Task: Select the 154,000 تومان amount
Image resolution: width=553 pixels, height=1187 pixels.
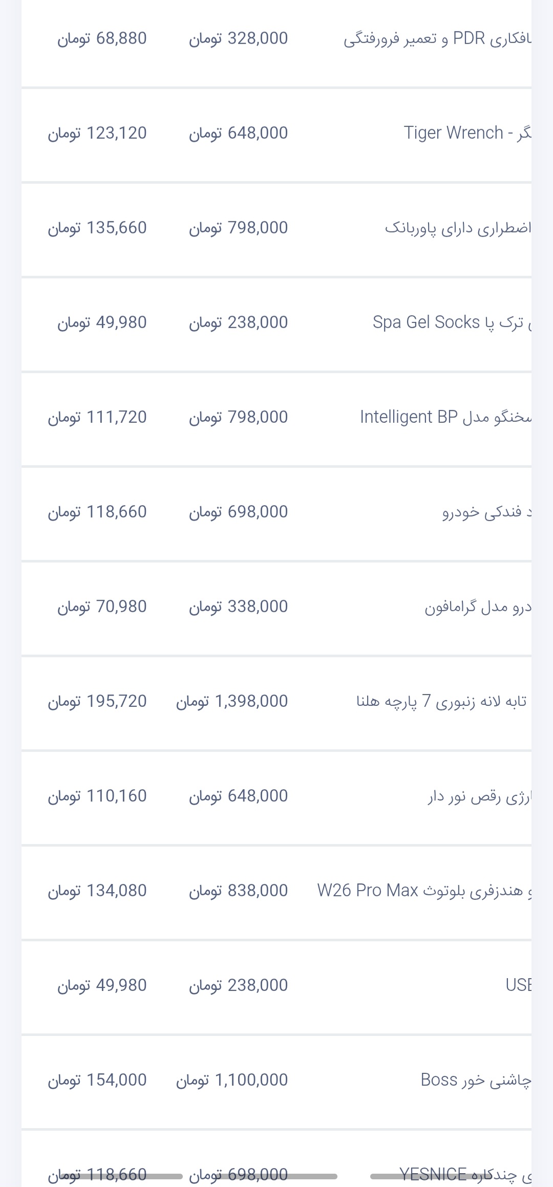Action: tap(97, 1080)
